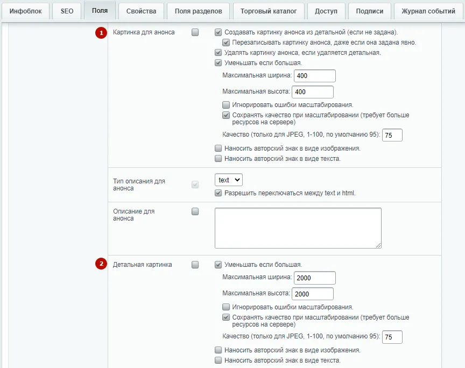This screenshot has height=368, width=465.
Task: Uncheck Создавать картинку анонса из детальной
Action: [x=219, y=32]
